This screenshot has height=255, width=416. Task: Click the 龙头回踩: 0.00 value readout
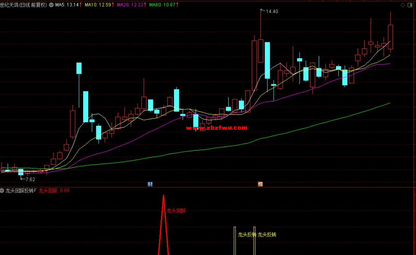point(54,191)
